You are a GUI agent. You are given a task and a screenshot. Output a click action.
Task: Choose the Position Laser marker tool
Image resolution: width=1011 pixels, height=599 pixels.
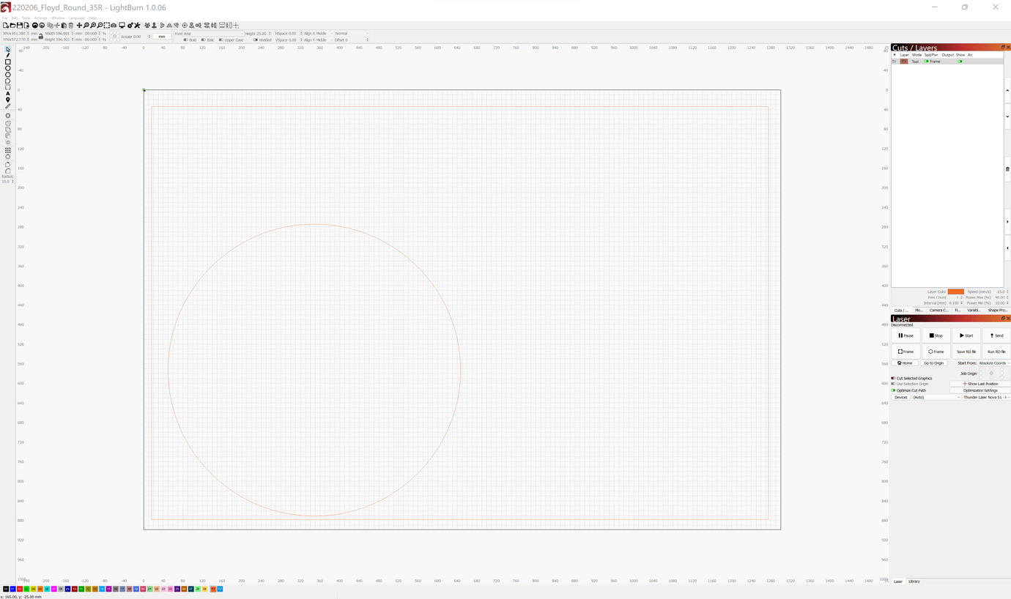tap(8, 100)
